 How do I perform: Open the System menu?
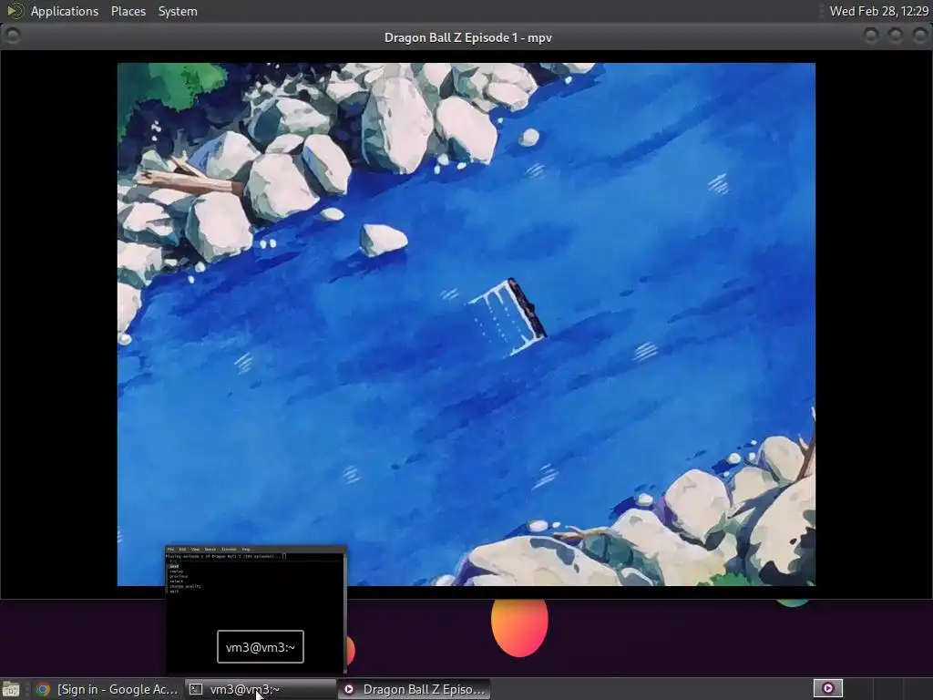(178, 11)
